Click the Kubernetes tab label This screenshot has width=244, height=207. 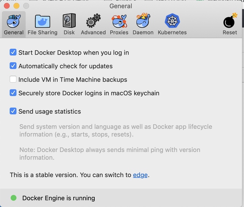(x=172, y=32)
